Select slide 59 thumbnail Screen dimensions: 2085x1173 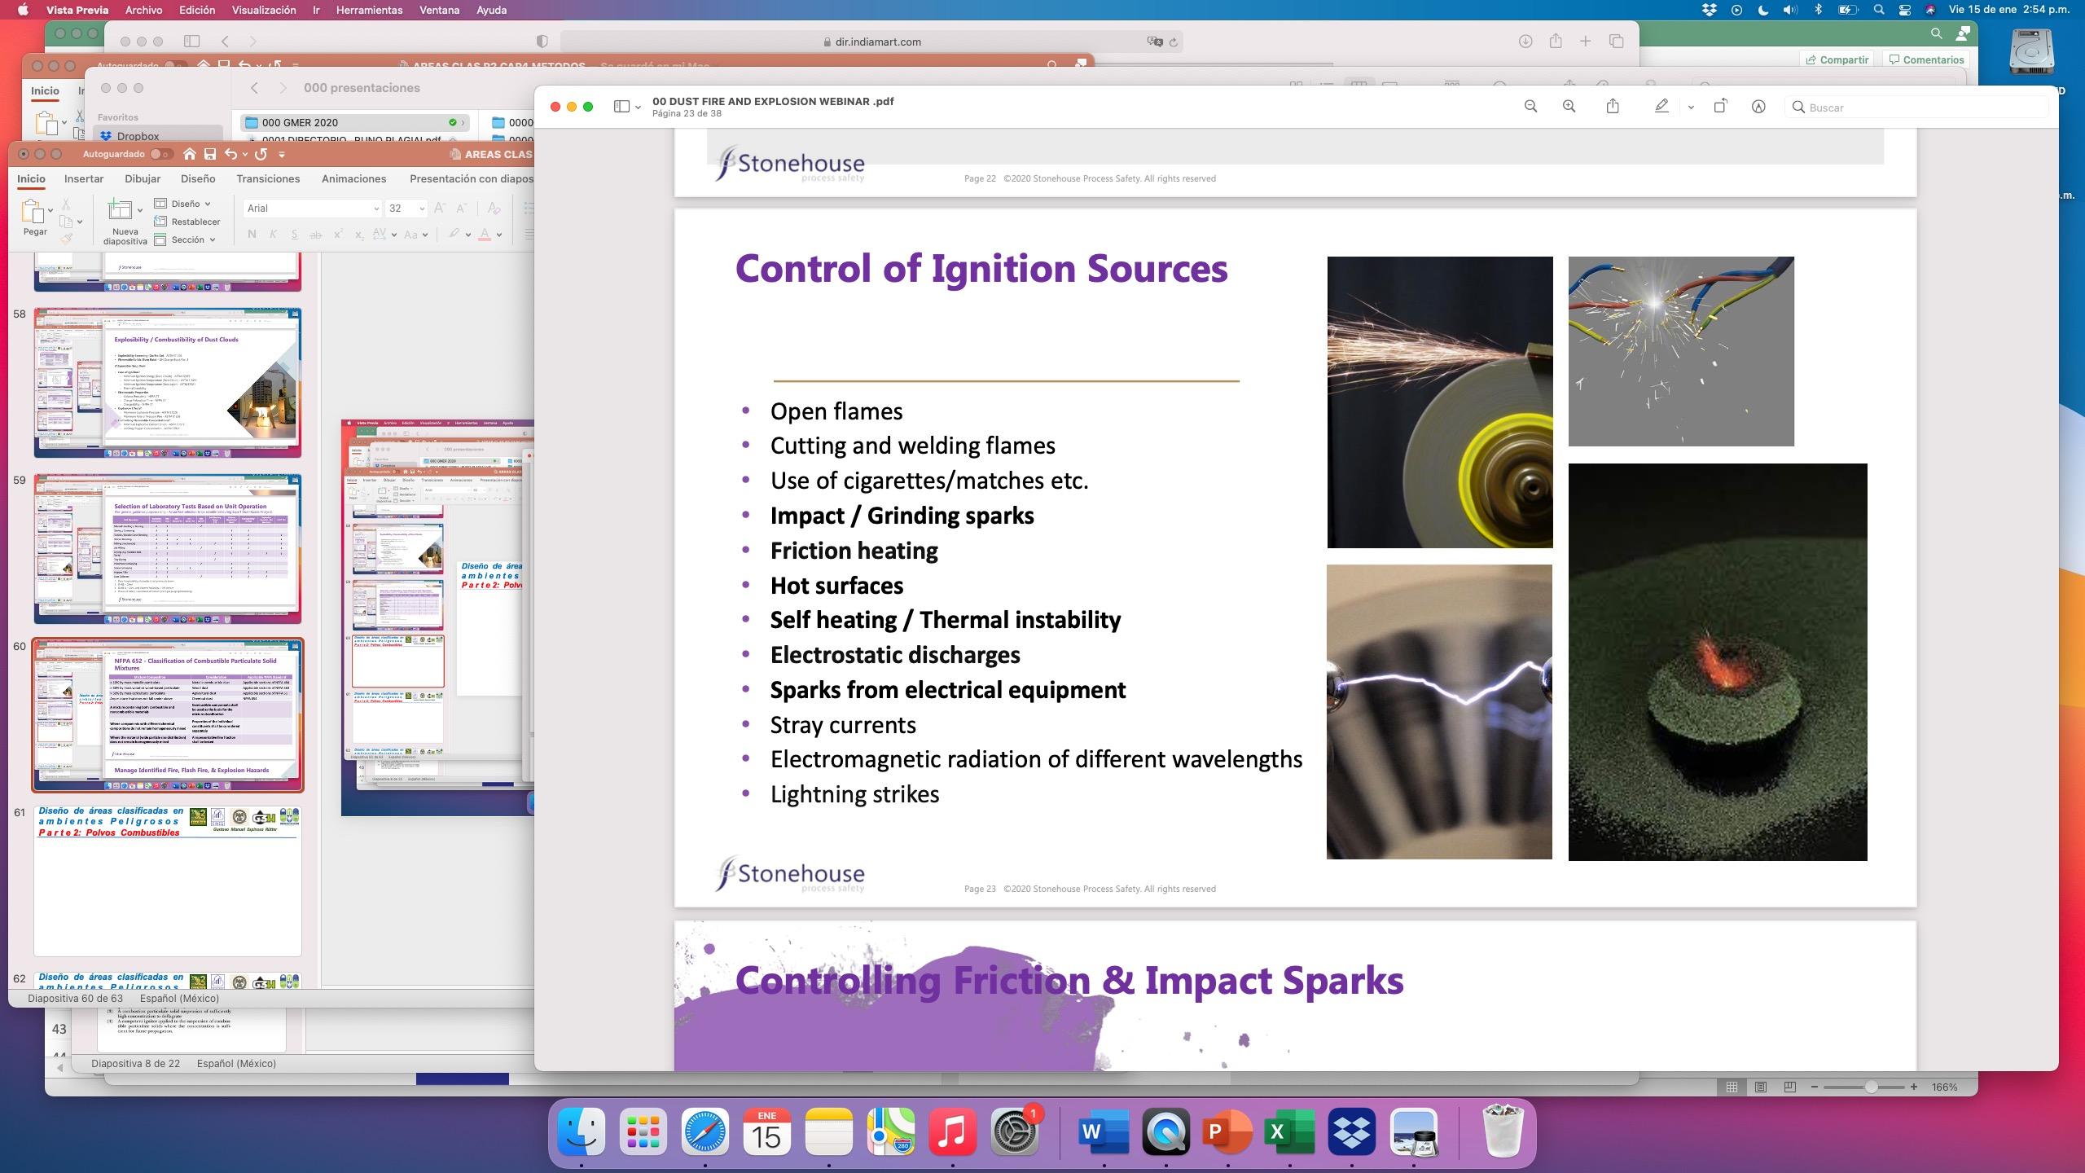(x=167, y=549)
